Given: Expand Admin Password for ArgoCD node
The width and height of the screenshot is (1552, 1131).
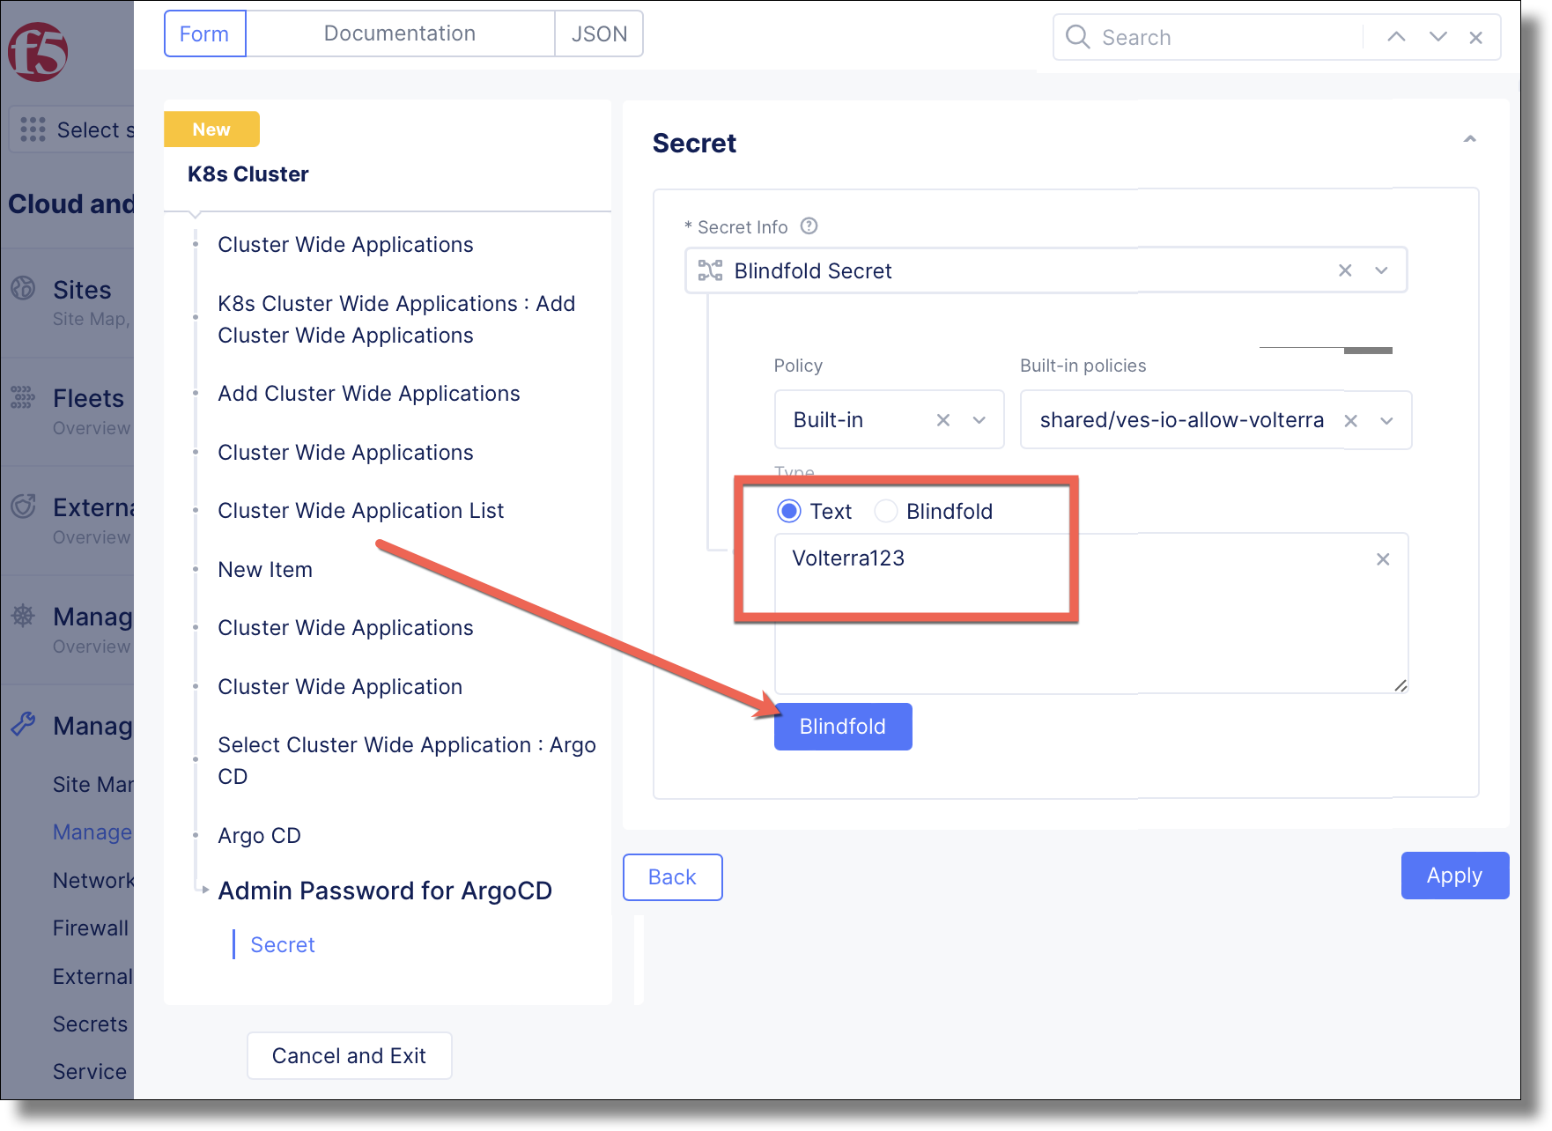Looking at the screenshot, I should coord(205,890).
